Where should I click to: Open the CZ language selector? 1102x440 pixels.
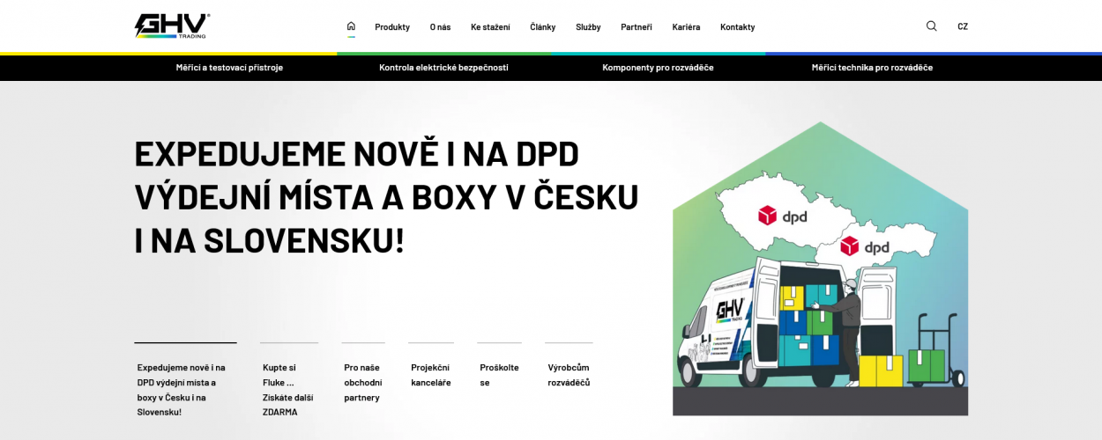[x=963, y=26]
